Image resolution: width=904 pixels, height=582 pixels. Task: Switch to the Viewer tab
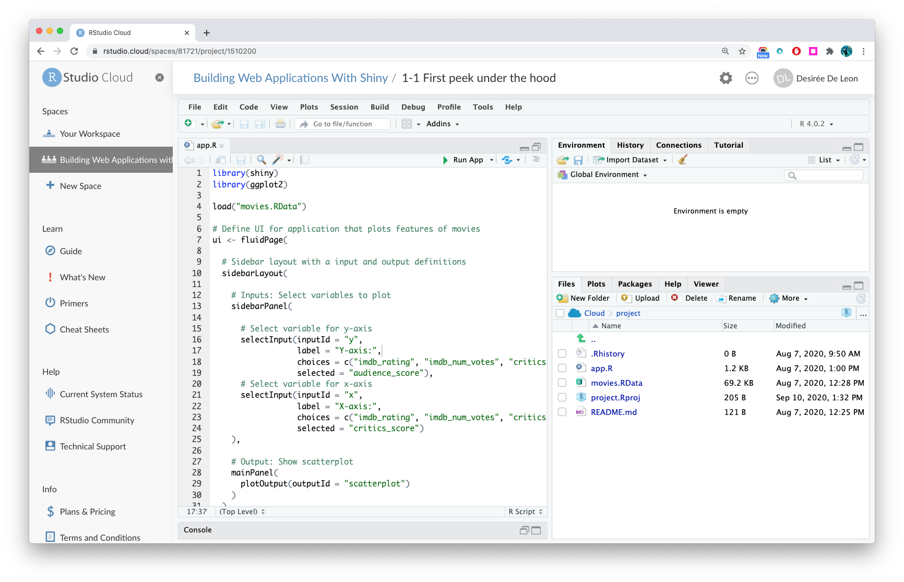coord(706,284)
